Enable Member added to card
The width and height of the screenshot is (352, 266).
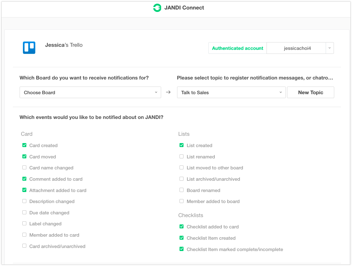tap(25, 235)
